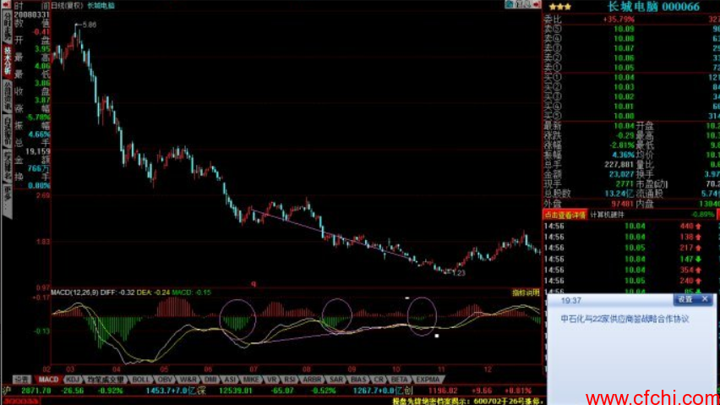Switch to the DMI indicator tab
The image size is (720, 405).
point(210,380)
